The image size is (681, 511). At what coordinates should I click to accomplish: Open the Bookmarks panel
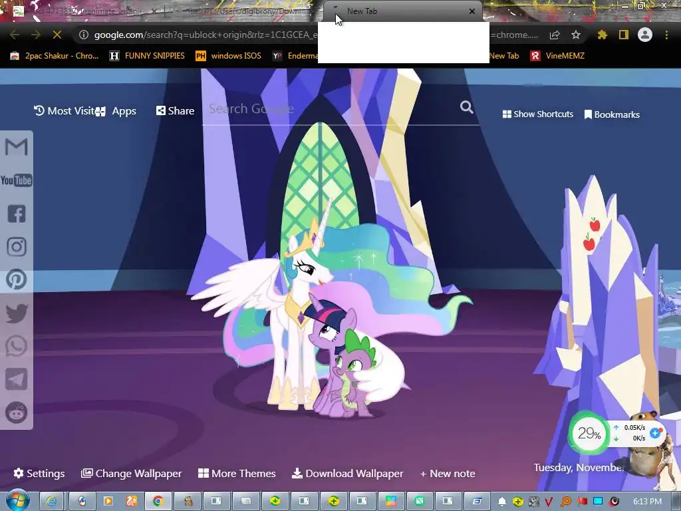pyautogui.click(x=612, y=114)
